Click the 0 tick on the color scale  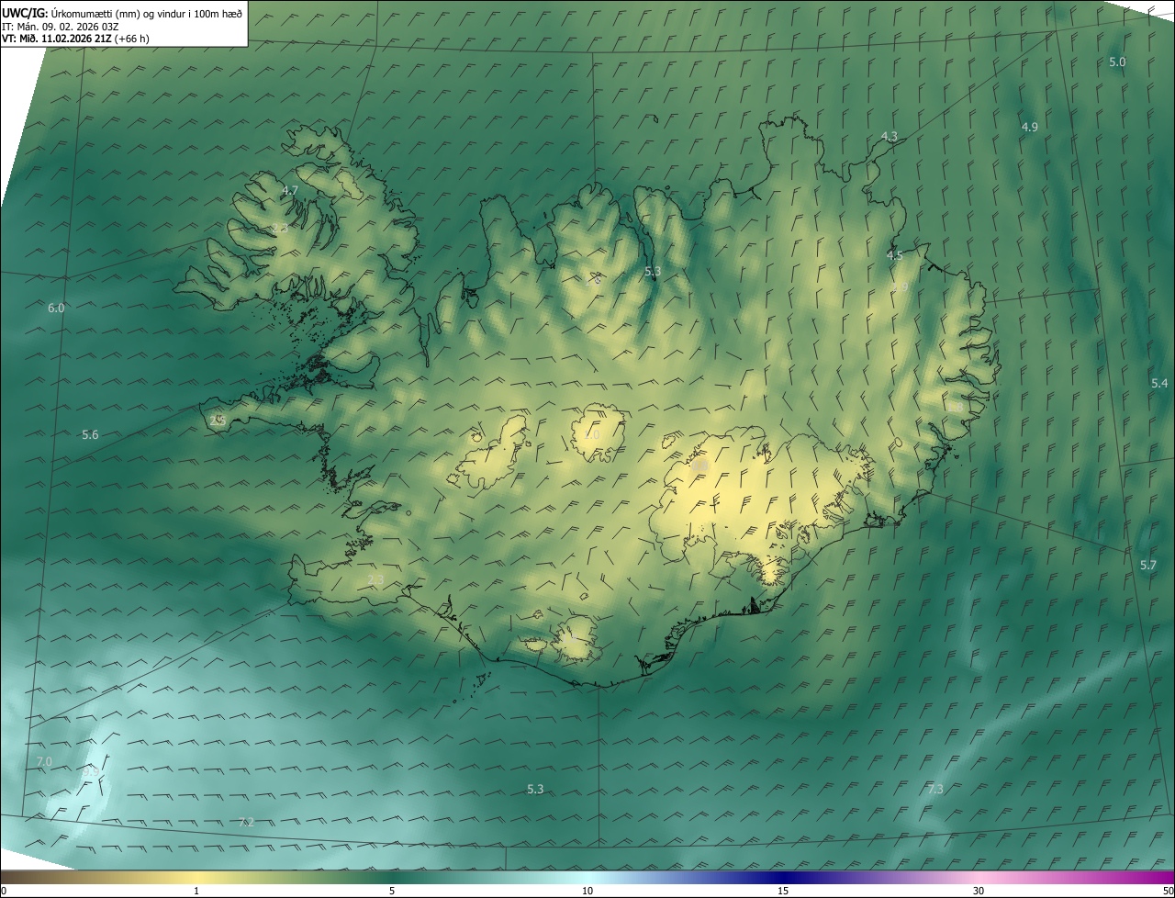pos(3,891)
